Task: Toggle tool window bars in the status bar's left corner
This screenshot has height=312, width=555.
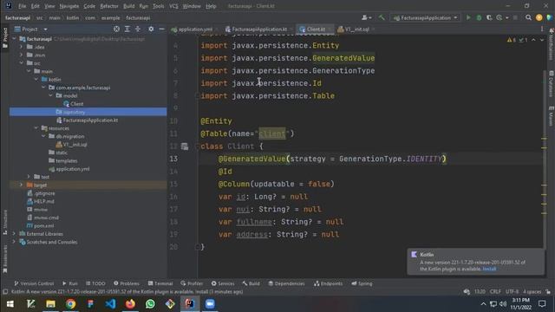Action: pos(5,292)
